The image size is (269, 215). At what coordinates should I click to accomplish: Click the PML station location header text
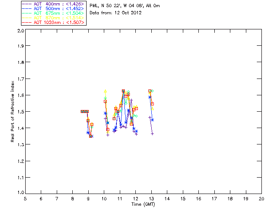pos(125,6)
